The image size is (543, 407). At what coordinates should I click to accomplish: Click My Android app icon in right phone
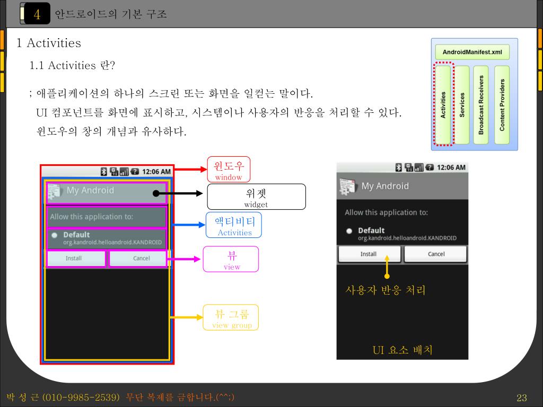coord(347,187)
